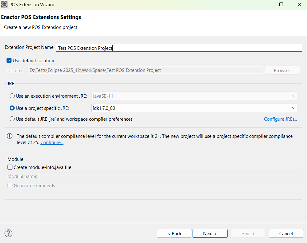This screenshot has height=243, width=307.
Task: Click the POS Extension Wizard title bar icon
Action: point(4,5)
